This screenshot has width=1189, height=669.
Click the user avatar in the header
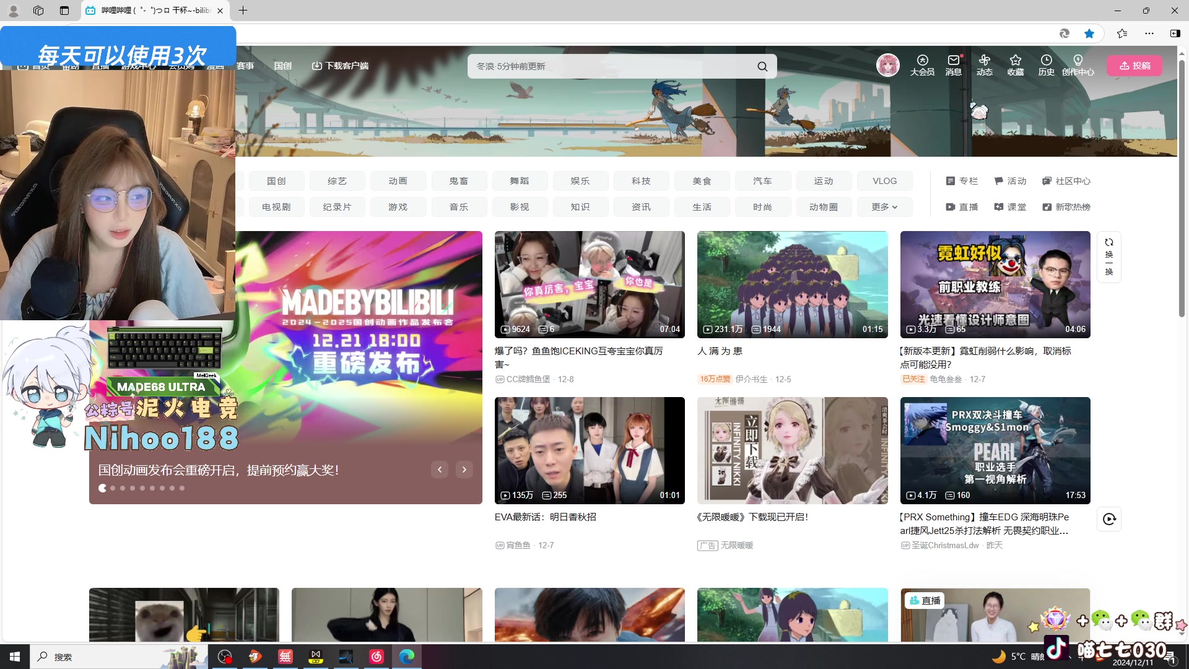(887, 65)
